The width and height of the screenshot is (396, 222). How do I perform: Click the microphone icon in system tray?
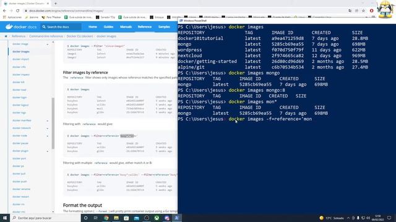tap(358, 218)
